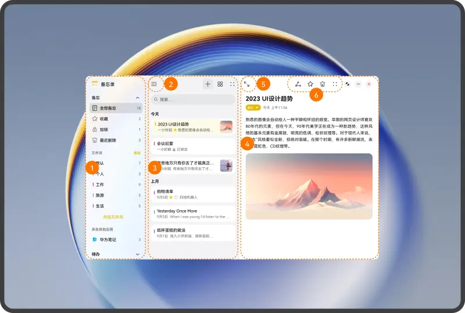Select the 个人 folder

tap(116, 174)
